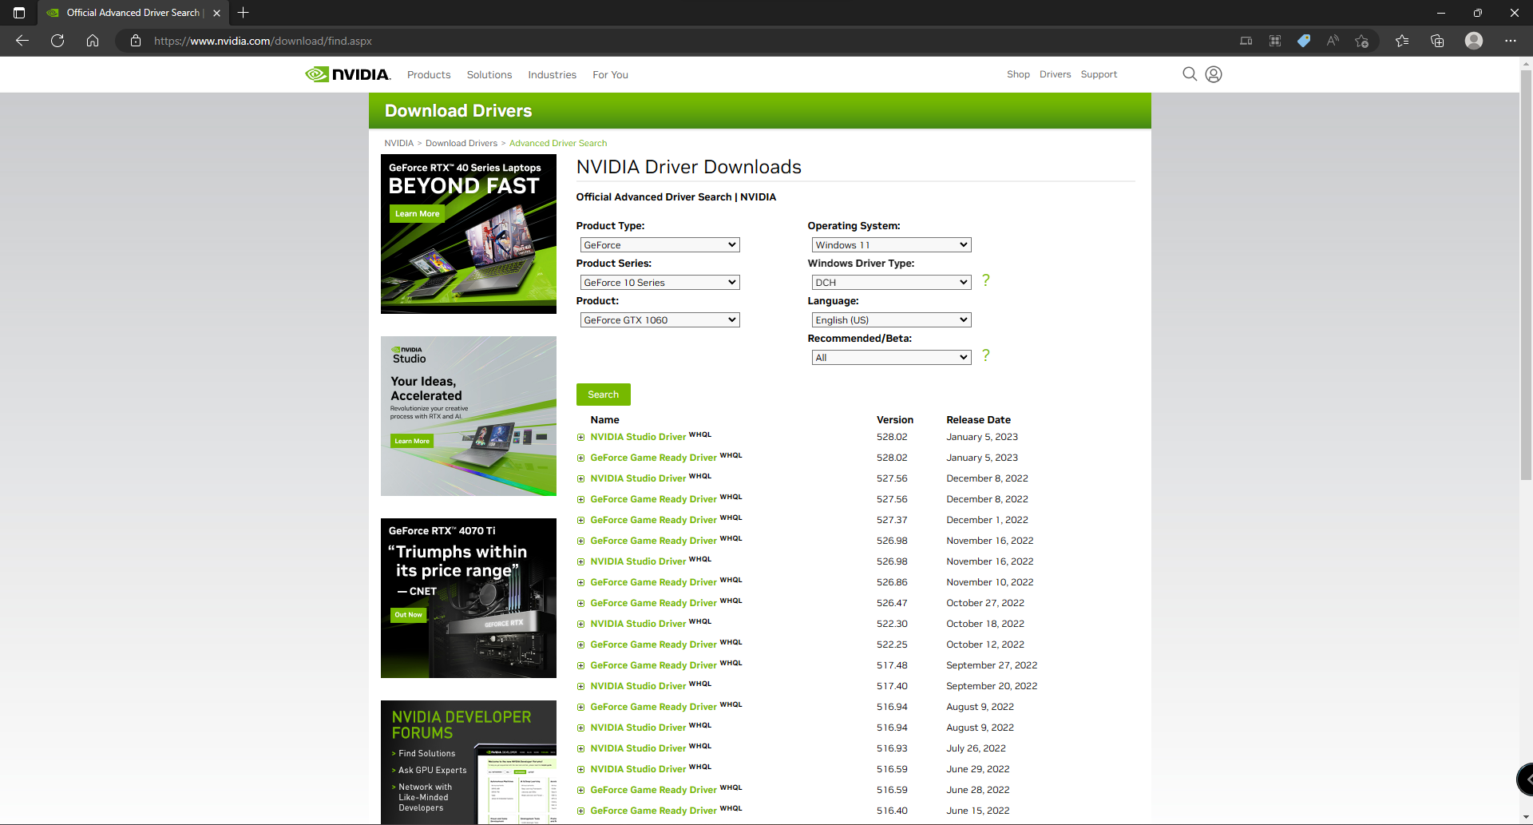Screen dimensions: 1533x825
Task: Open the Language dropdown
Action: 891,320
